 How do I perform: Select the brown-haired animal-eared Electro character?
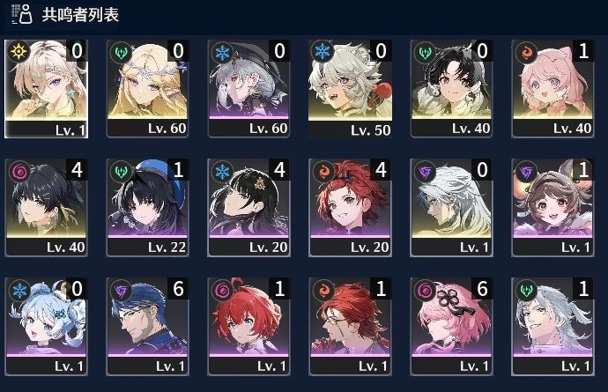tap(552, 207)
